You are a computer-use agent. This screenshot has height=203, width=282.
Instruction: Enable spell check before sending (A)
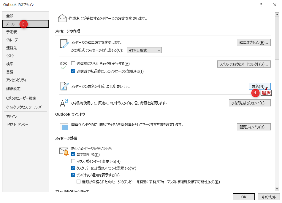(73, 63)
